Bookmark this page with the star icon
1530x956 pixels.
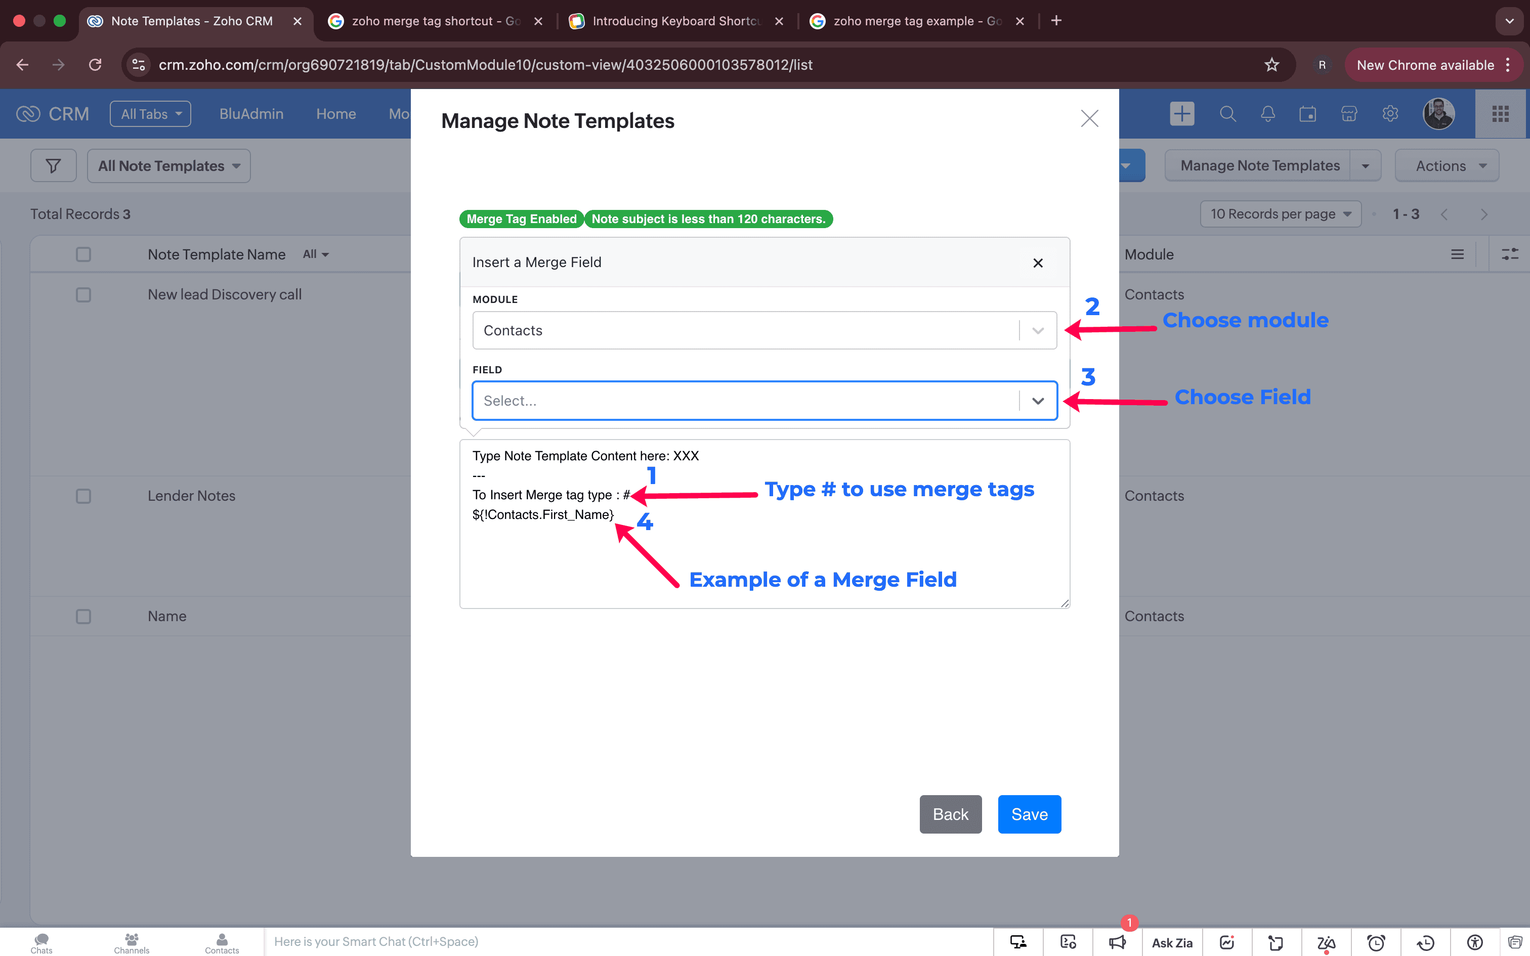coord(1271,65)
